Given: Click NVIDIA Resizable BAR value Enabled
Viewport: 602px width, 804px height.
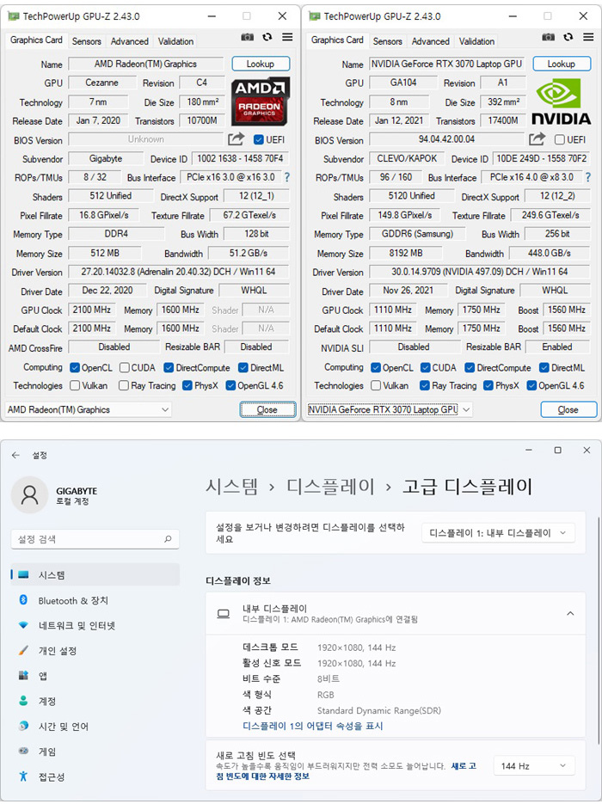Looking at the screenshot, I should (x=557, y=347).
